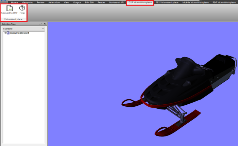Open the Help question mark icon
The width and height of the screenshot is (238, 146).
[22, 8]
